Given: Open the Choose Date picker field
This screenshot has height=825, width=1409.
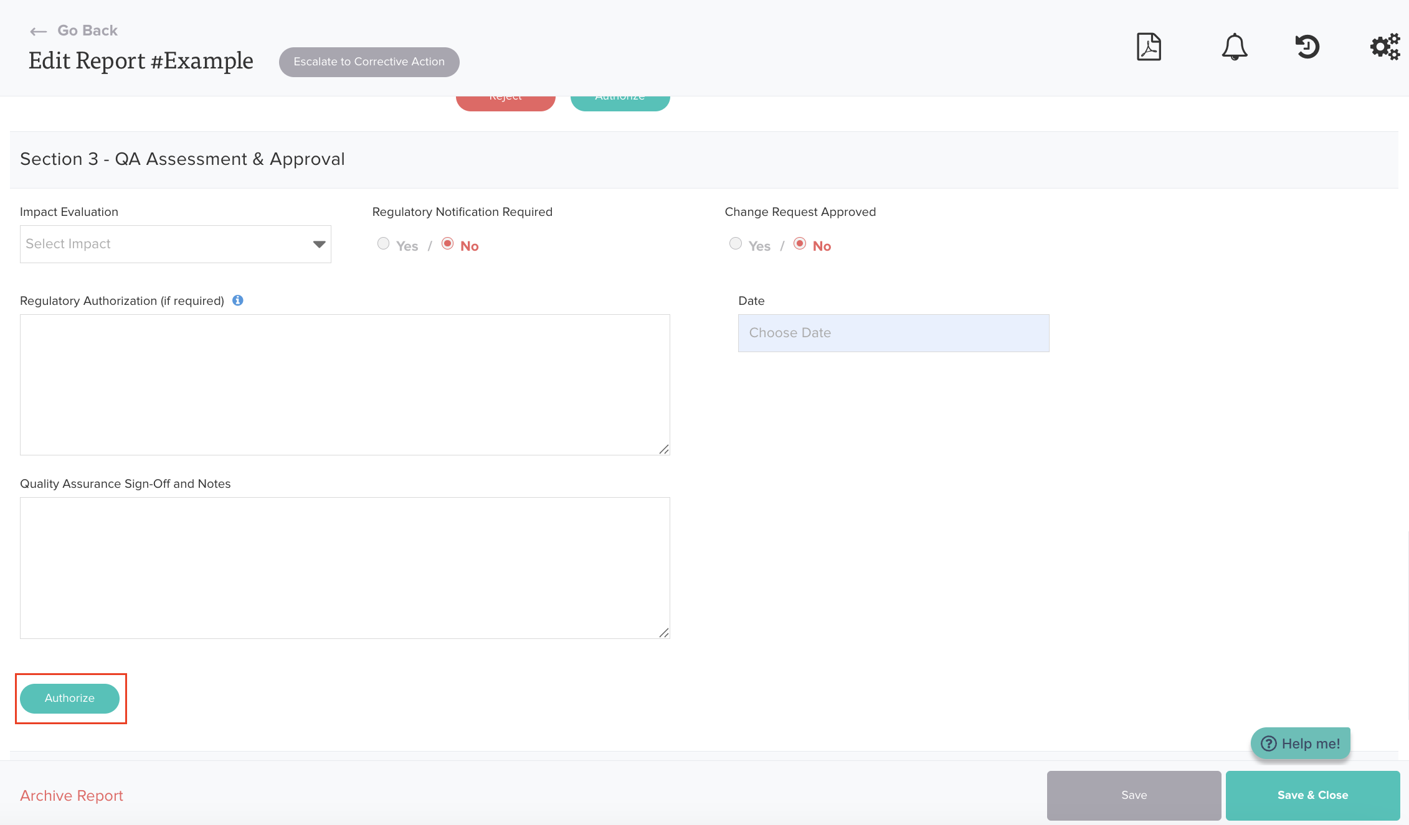Looking at the screenshot, I should pyautogui.click(x=893, y=333).
